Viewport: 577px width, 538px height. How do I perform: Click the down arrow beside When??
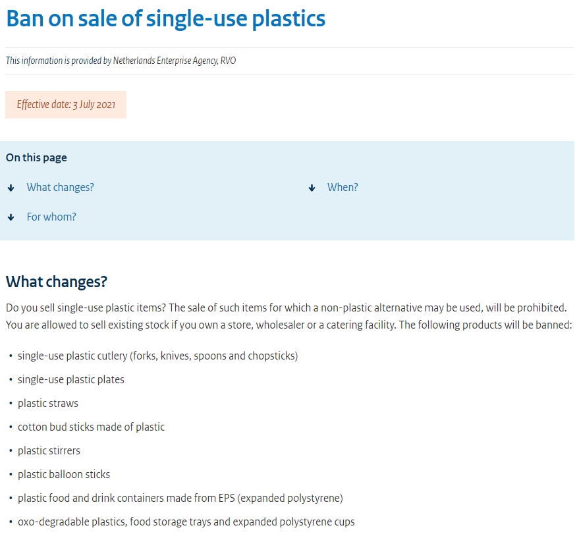[x=312, y=188]
